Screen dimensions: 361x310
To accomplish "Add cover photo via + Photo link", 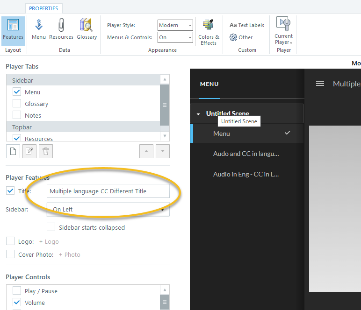I will pyautogui.click(x=69, y=254).
